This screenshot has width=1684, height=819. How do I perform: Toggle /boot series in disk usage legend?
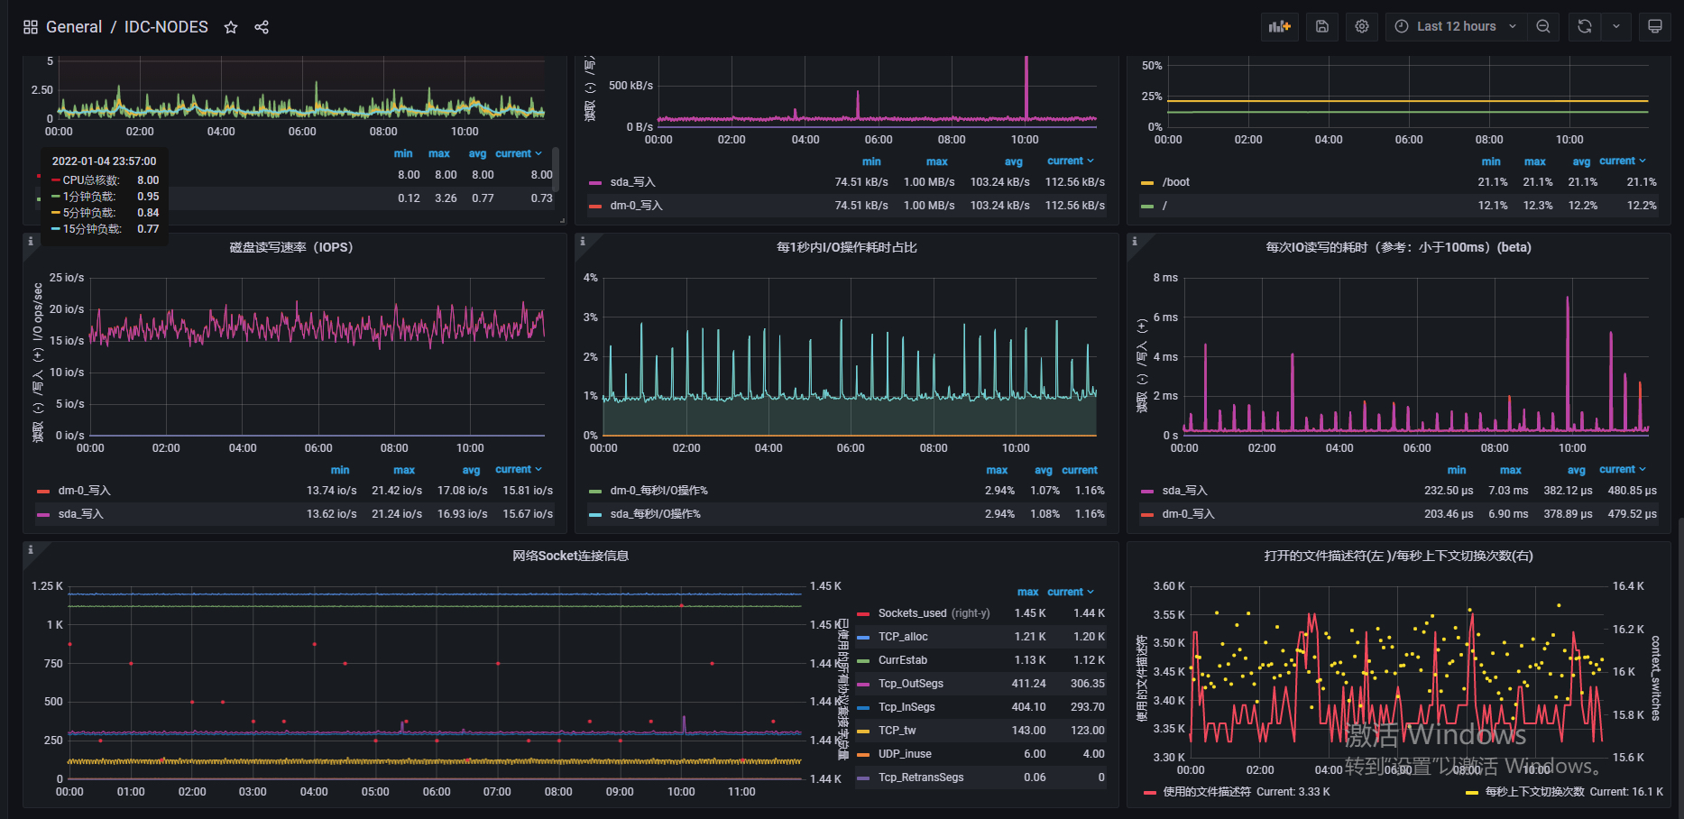click(1176, 182)
